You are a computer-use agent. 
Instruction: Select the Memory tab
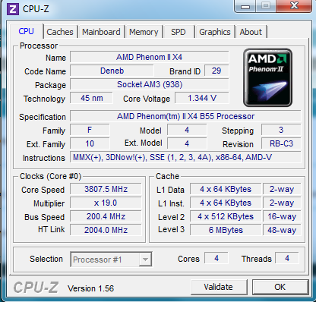tap(144, 32)
